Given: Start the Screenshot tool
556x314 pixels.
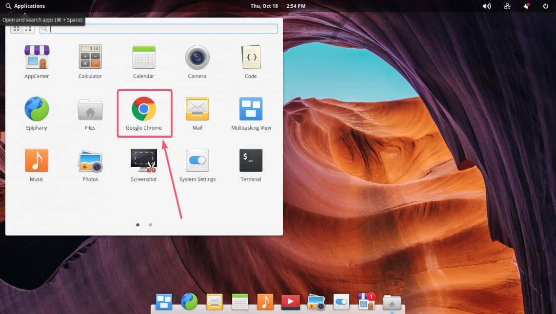Looking at the screenshot, I should point(143,165).
